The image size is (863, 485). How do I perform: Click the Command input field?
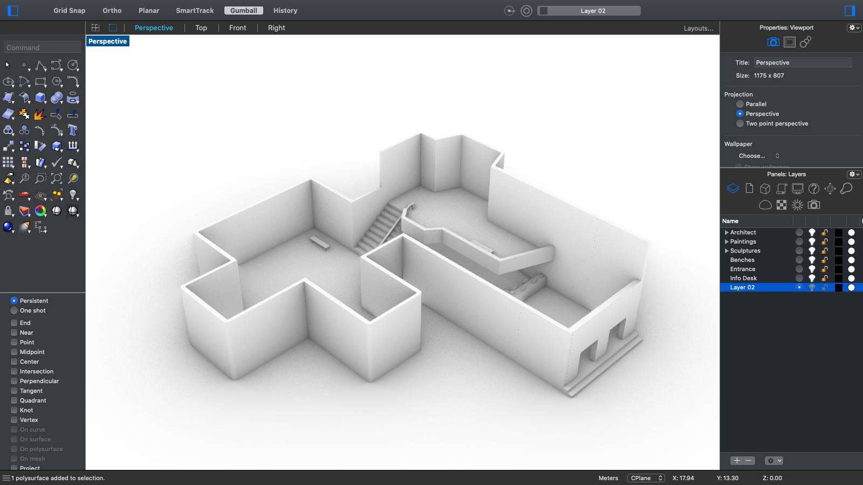(43, 47)
